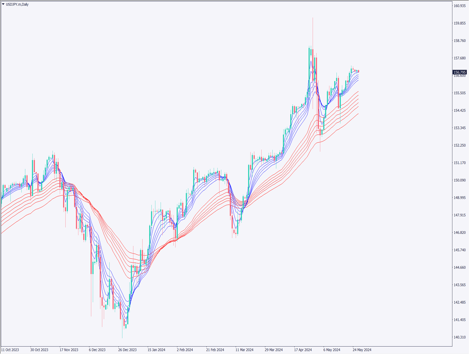Select the 17 Nov 2023 time axis marker
The width and height of the screenshot is (469, 354).
pyautogui.click(x=68, y=350)
